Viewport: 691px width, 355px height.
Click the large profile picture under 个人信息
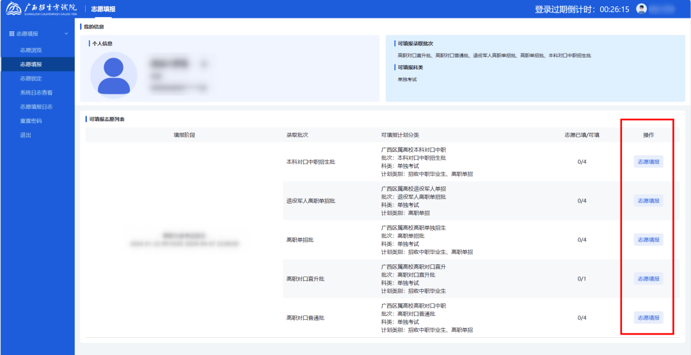coord(113,75)
